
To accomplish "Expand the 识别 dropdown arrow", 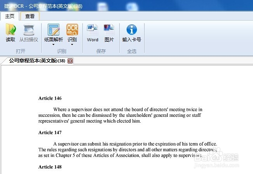I will point(72,45).
